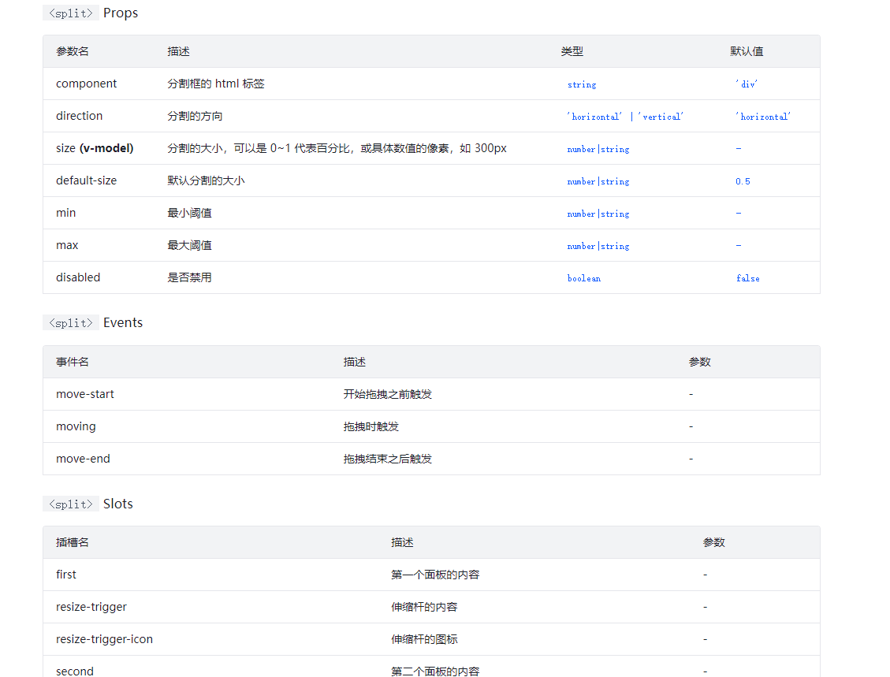Click the false default value
The width and height of the screenshot is (890, 677).
(x=747, y=278)
